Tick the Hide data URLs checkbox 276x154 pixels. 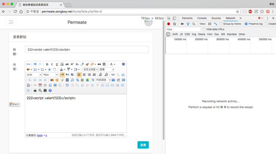[x=204, y=29]
